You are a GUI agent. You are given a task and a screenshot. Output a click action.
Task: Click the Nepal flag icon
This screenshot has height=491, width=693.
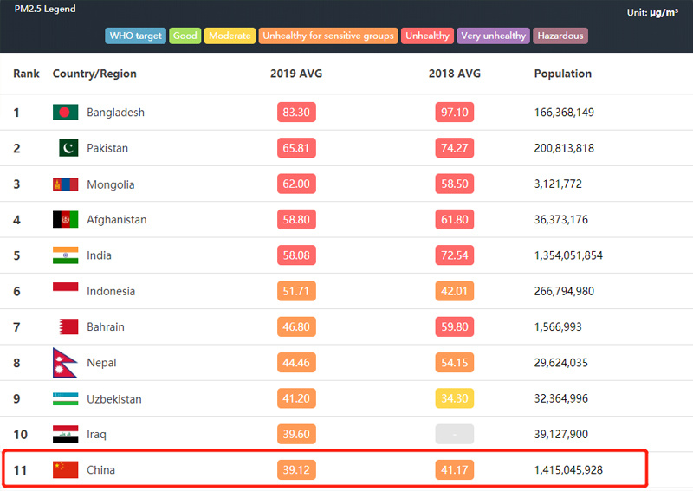point(64,362)
